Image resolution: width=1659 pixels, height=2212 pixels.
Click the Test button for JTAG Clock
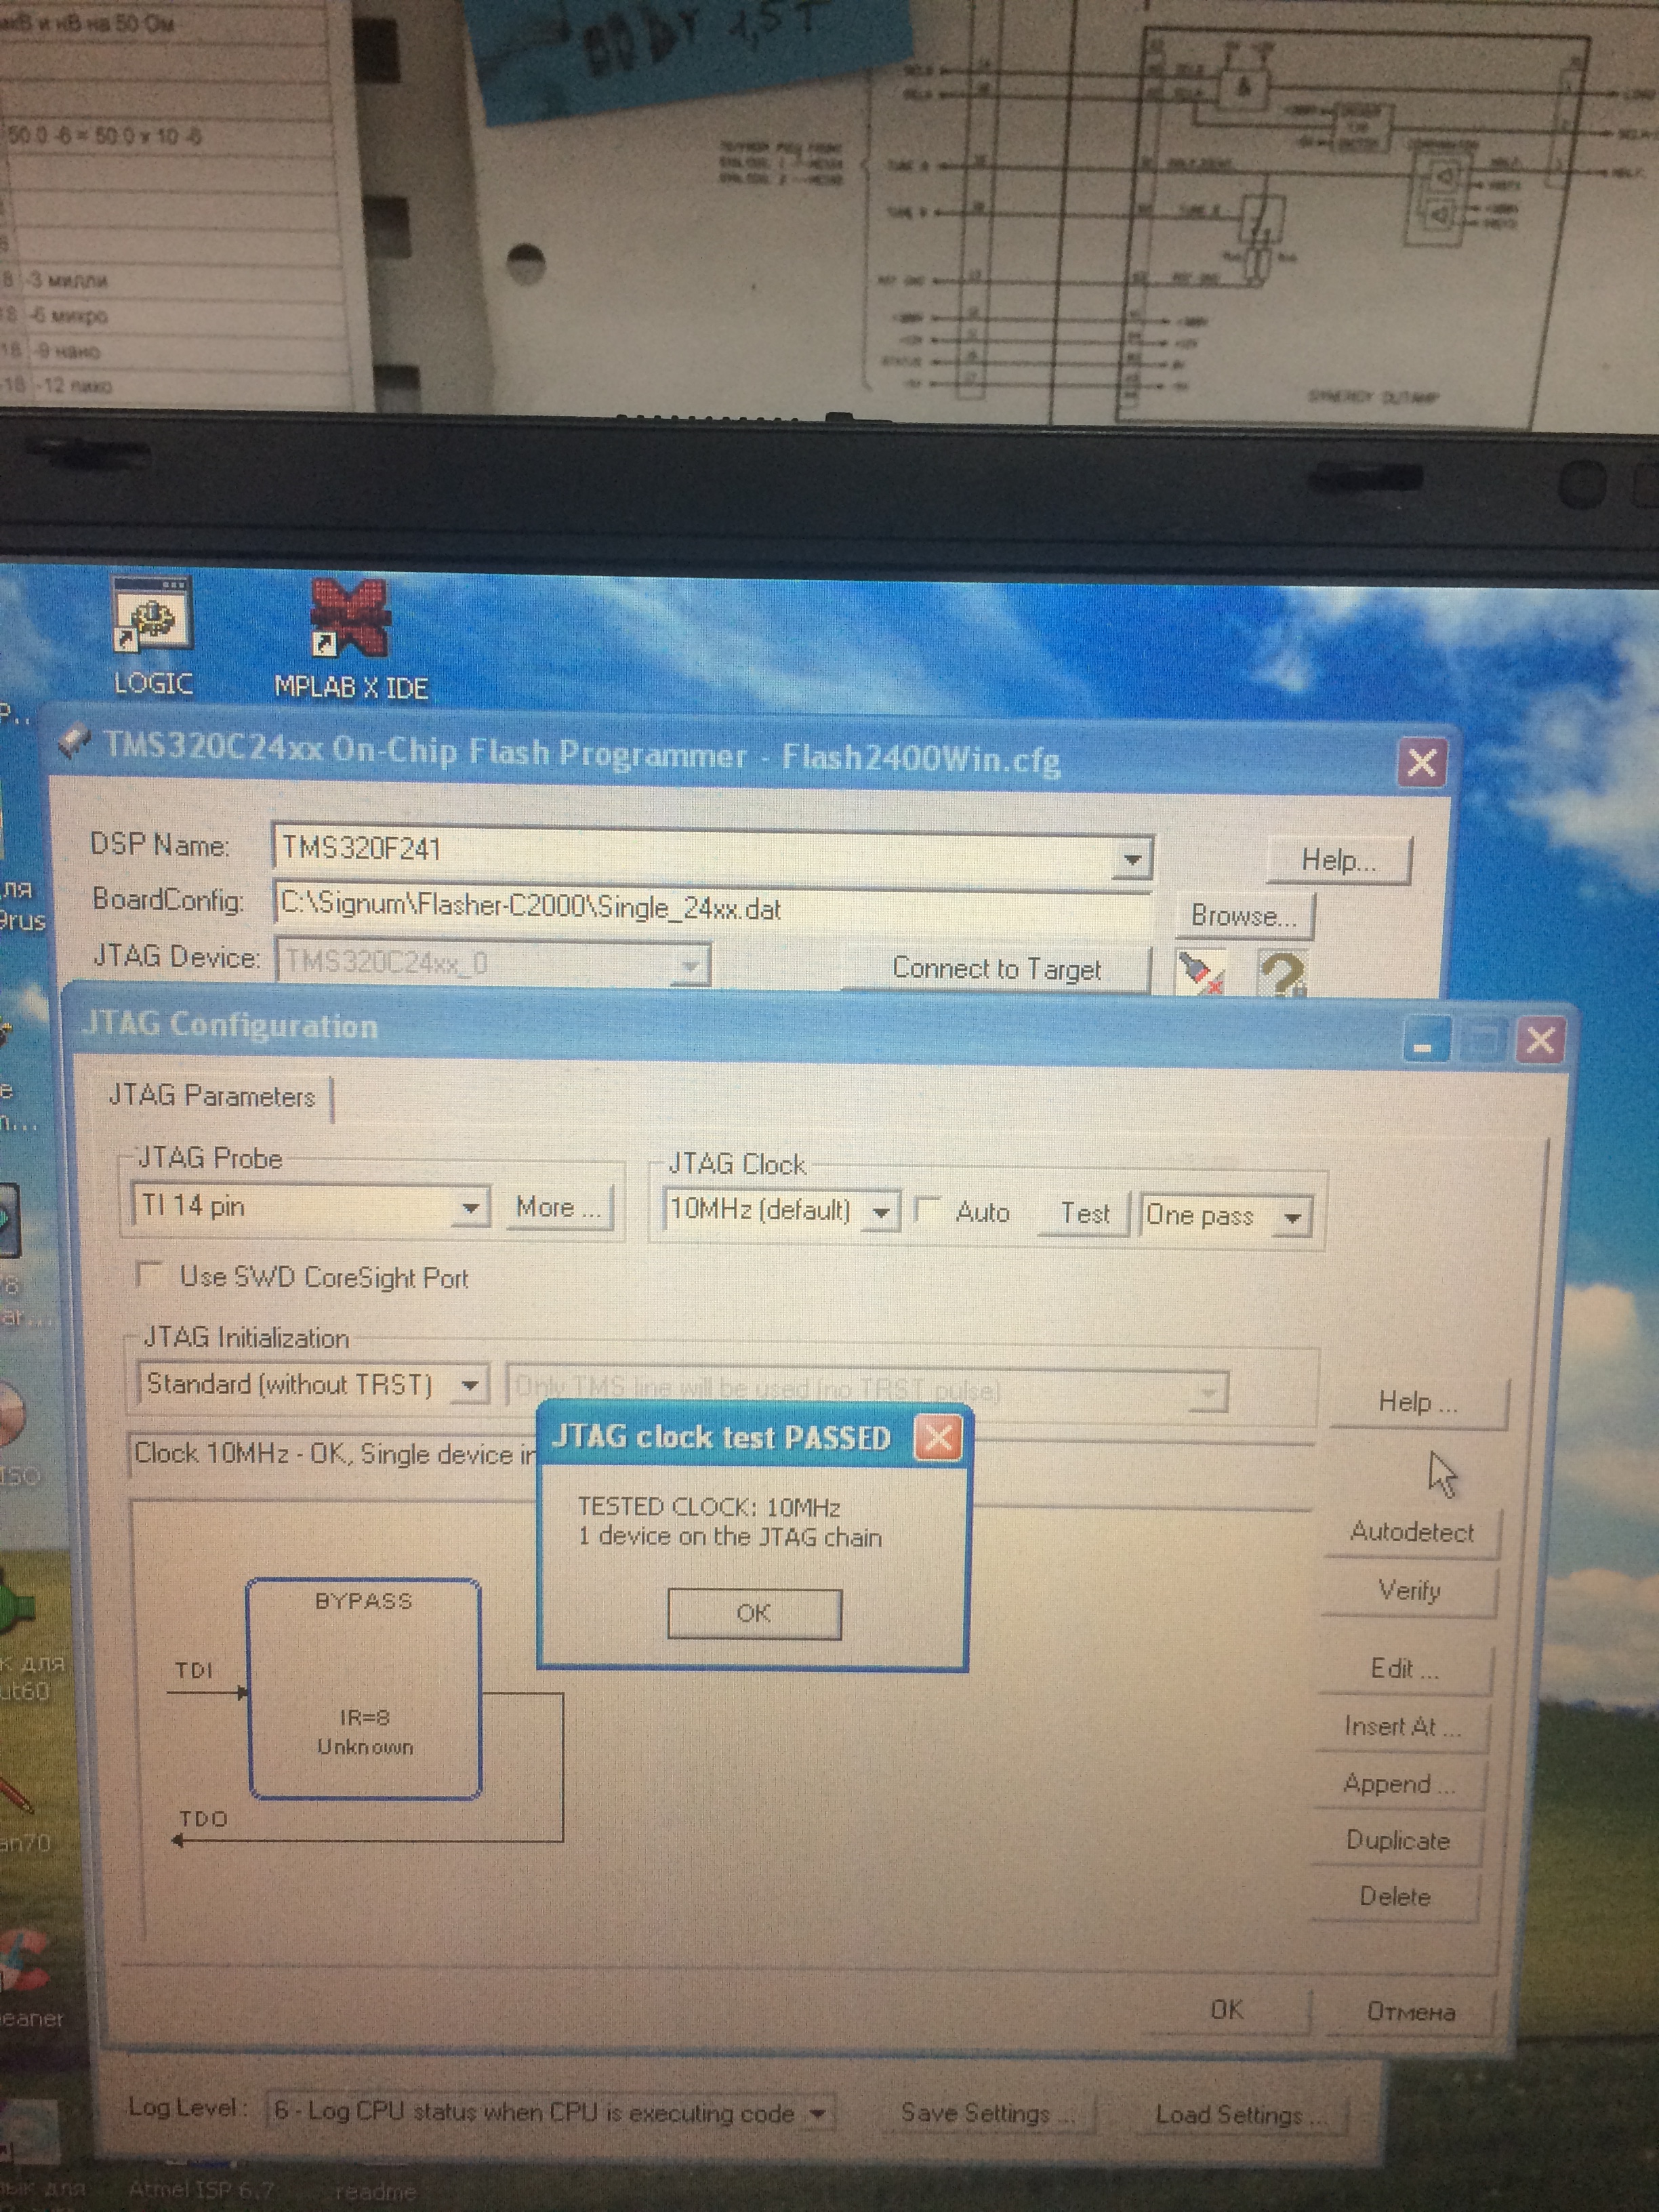pyautogui.click(x=1084, y=1214)
